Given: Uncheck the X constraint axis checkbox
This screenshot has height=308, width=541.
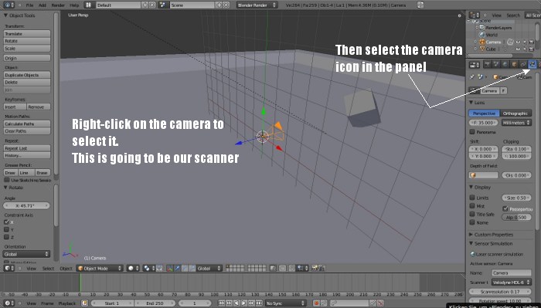Looking at the screenshot, I should click(x=6, y=222).
